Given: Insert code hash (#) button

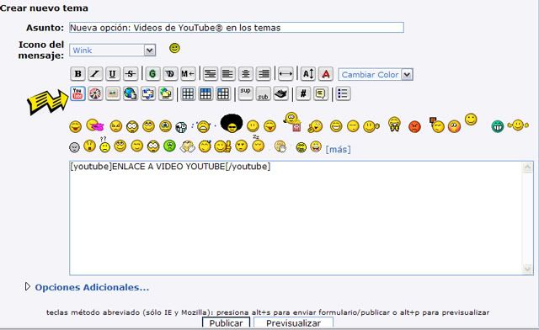Looking at the screenshot, I should point(303,93).
